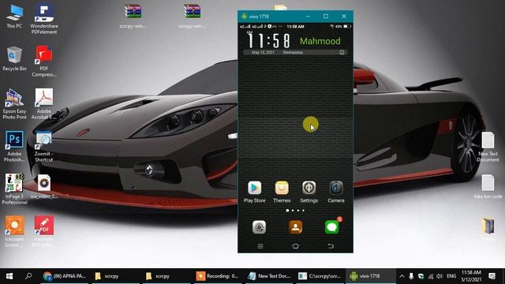505x284 pixels.
Task: Select Icecream Screen Recorder desktop icon
Action: [x=14, y=231]
